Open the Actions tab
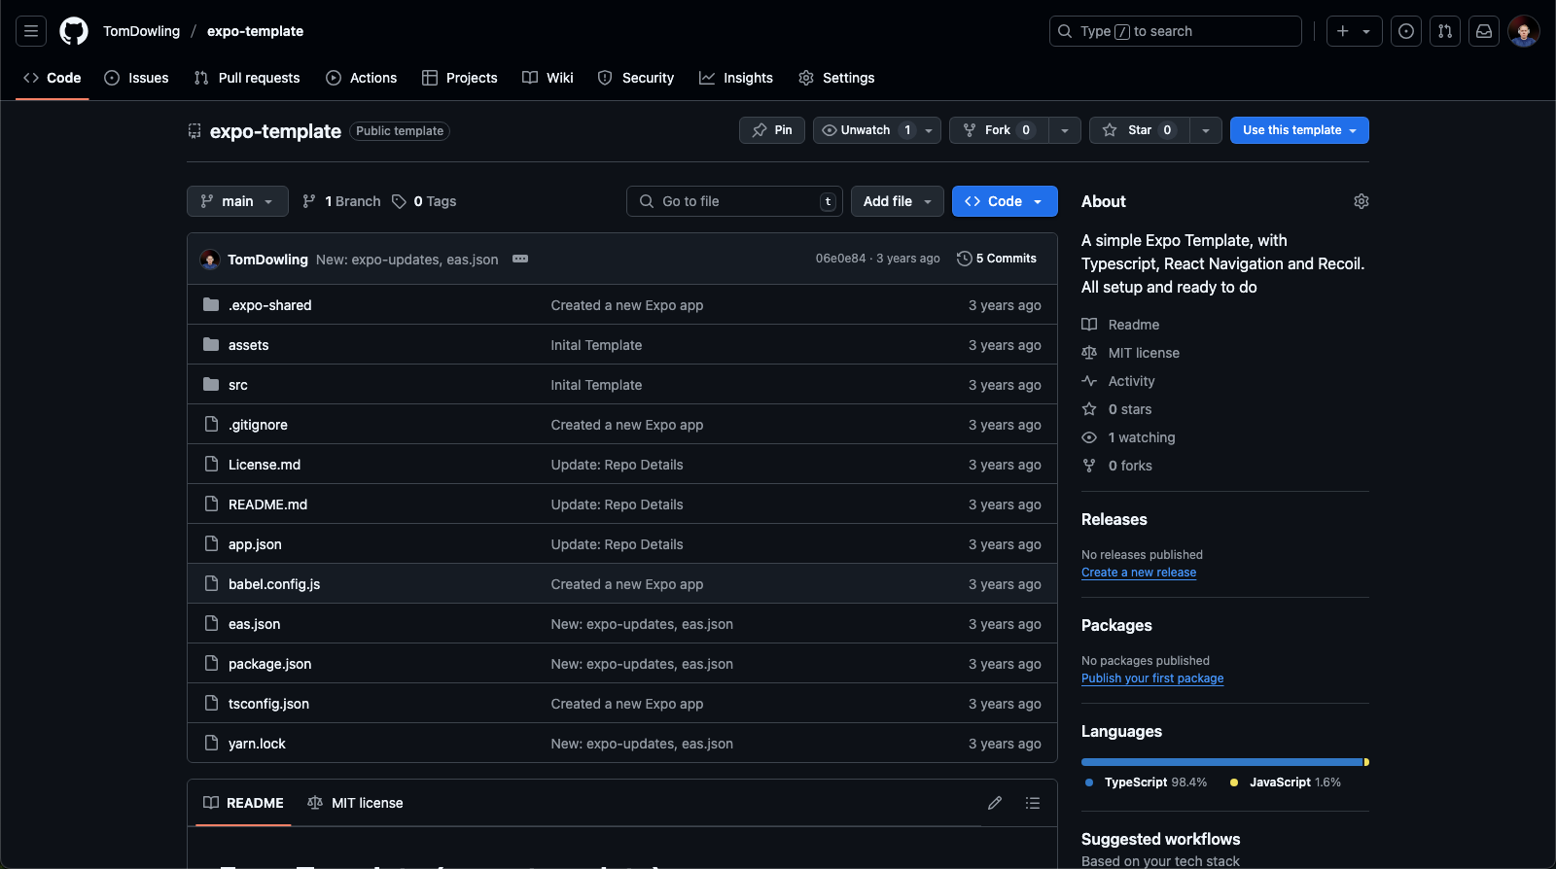 tap(362, 78)
